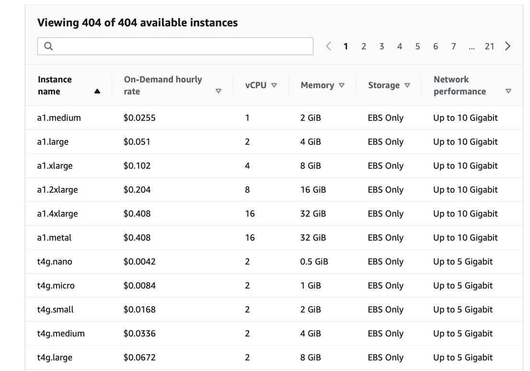The image size is (530, 371).
Task: Open page 5 in pagination
Action: tap(417, 46)
